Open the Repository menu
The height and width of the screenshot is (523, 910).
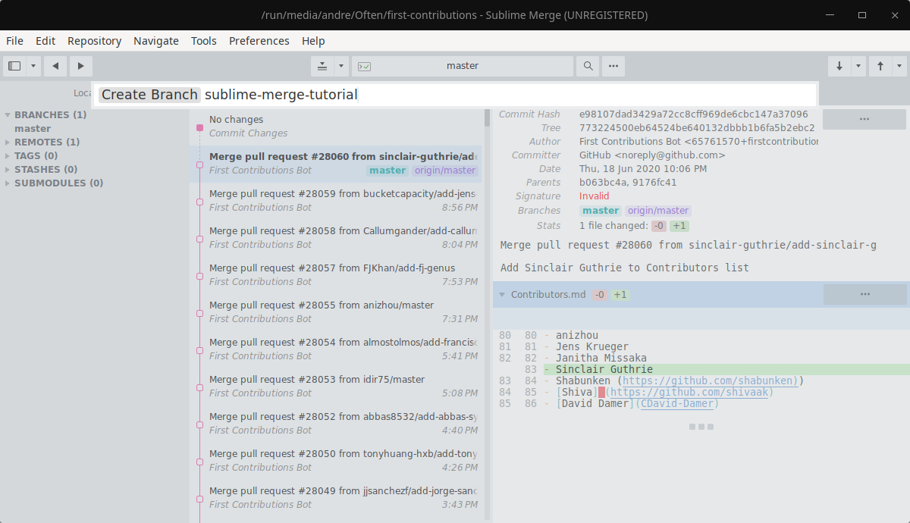tap(94, 41)
